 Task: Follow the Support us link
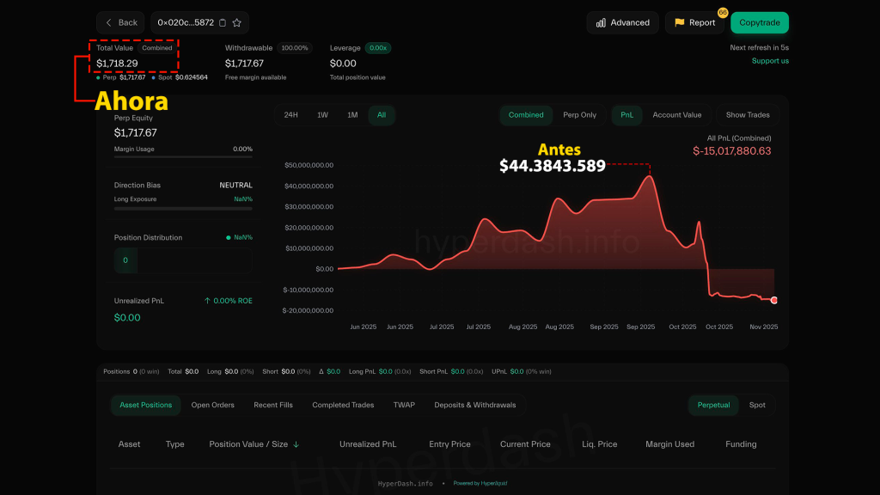click(x=770, y=61)
